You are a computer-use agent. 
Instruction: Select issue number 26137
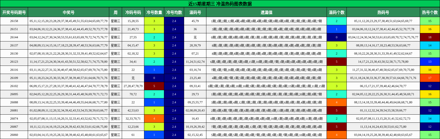14,45
